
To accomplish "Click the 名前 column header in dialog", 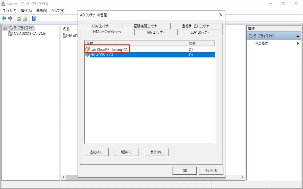I will 136,43.
